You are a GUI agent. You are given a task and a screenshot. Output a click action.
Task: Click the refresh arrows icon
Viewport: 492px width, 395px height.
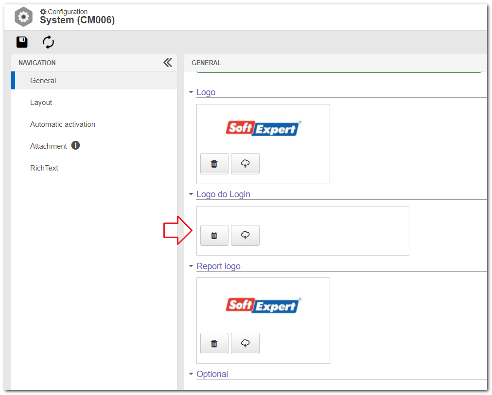pyautogui.click(x=48, y=42)
